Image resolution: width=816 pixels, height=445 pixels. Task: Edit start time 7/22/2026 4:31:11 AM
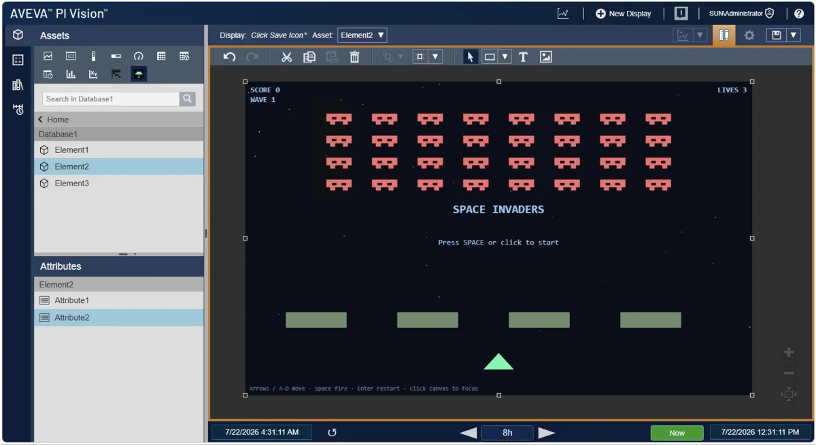click(262, 432)
